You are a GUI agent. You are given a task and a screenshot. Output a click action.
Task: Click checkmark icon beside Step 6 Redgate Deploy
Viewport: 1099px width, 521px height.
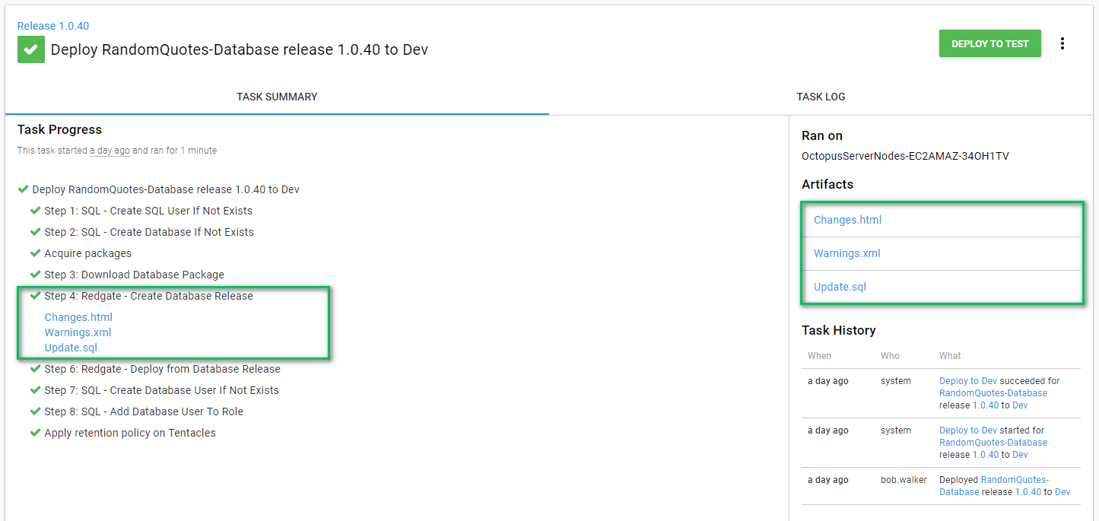click(35, 369)
